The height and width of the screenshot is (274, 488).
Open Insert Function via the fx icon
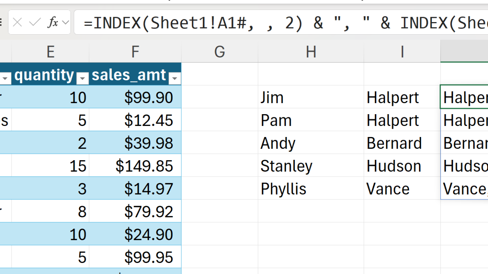coord(53,23)
